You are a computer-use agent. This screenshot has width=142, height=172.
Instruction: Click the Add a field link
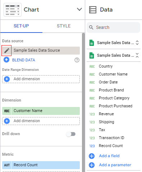tap(109, 156)
